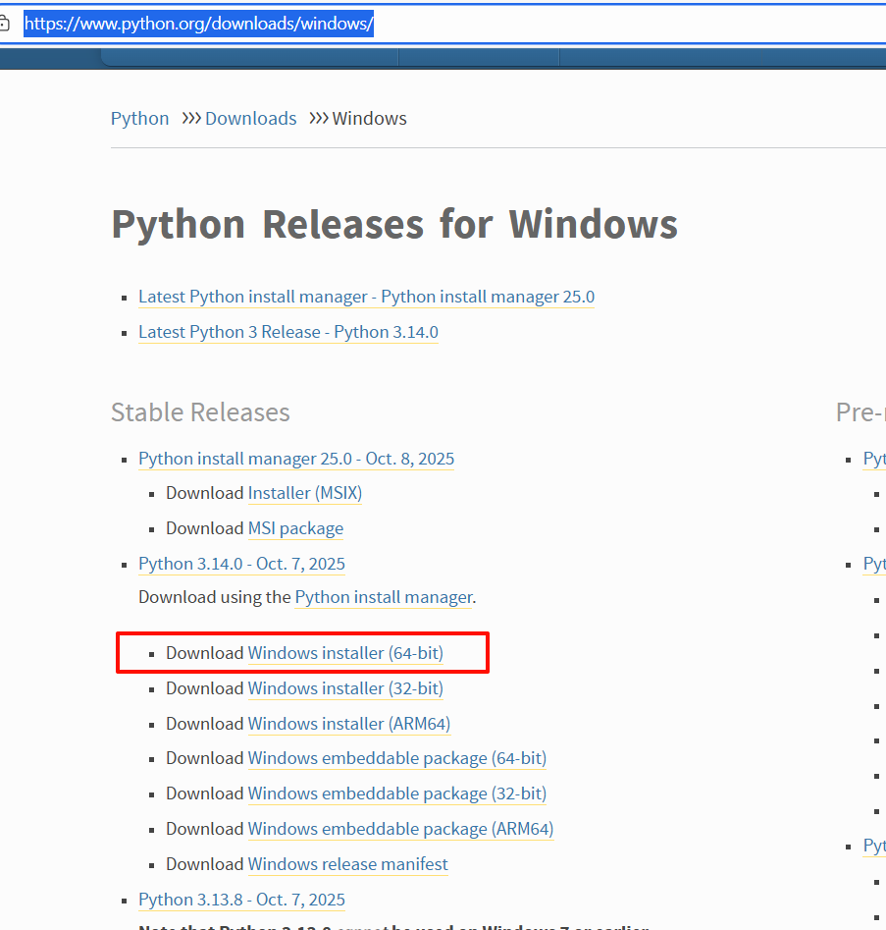Open Latest Python 3 Release 3.14.0 link
Screen dimensions: 886x930
tap(287, 332)
